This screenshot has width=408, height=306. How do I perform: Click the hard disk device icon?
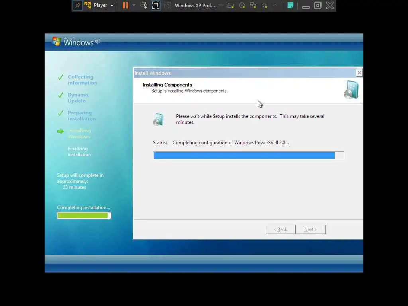pyautogui.click(x=231, y=5)
